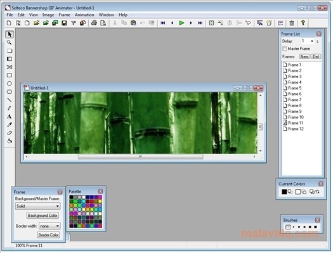Image resolution: width=333 pixels, height=253 pixels.
Task: Click the Open folder toolbar icon
Action: tap(37, 23)
